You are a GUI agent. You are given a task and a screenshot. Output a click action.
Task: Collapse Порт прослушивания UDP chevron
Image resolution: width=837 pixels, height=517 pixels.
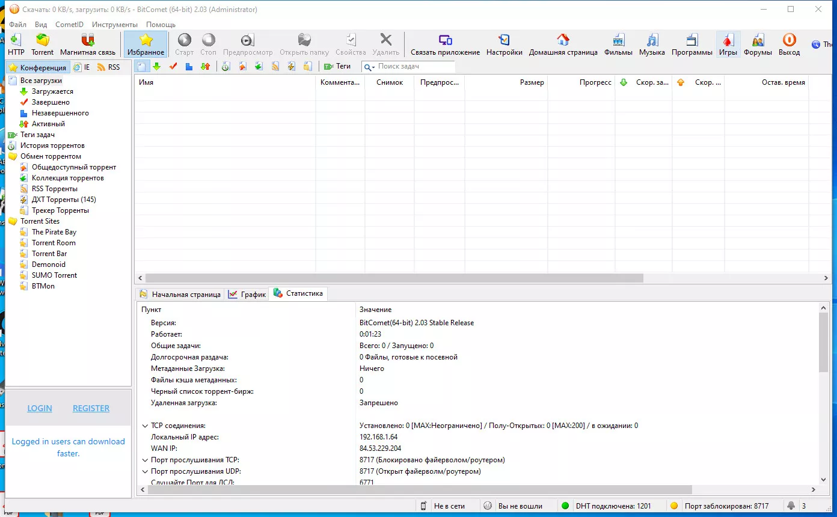tap(145, 471)
